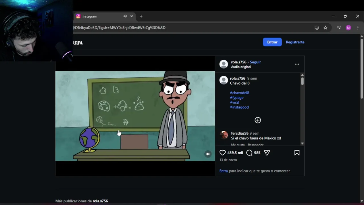
Task: Click Seguir to follow rola.s756
Action: point(255,62)
